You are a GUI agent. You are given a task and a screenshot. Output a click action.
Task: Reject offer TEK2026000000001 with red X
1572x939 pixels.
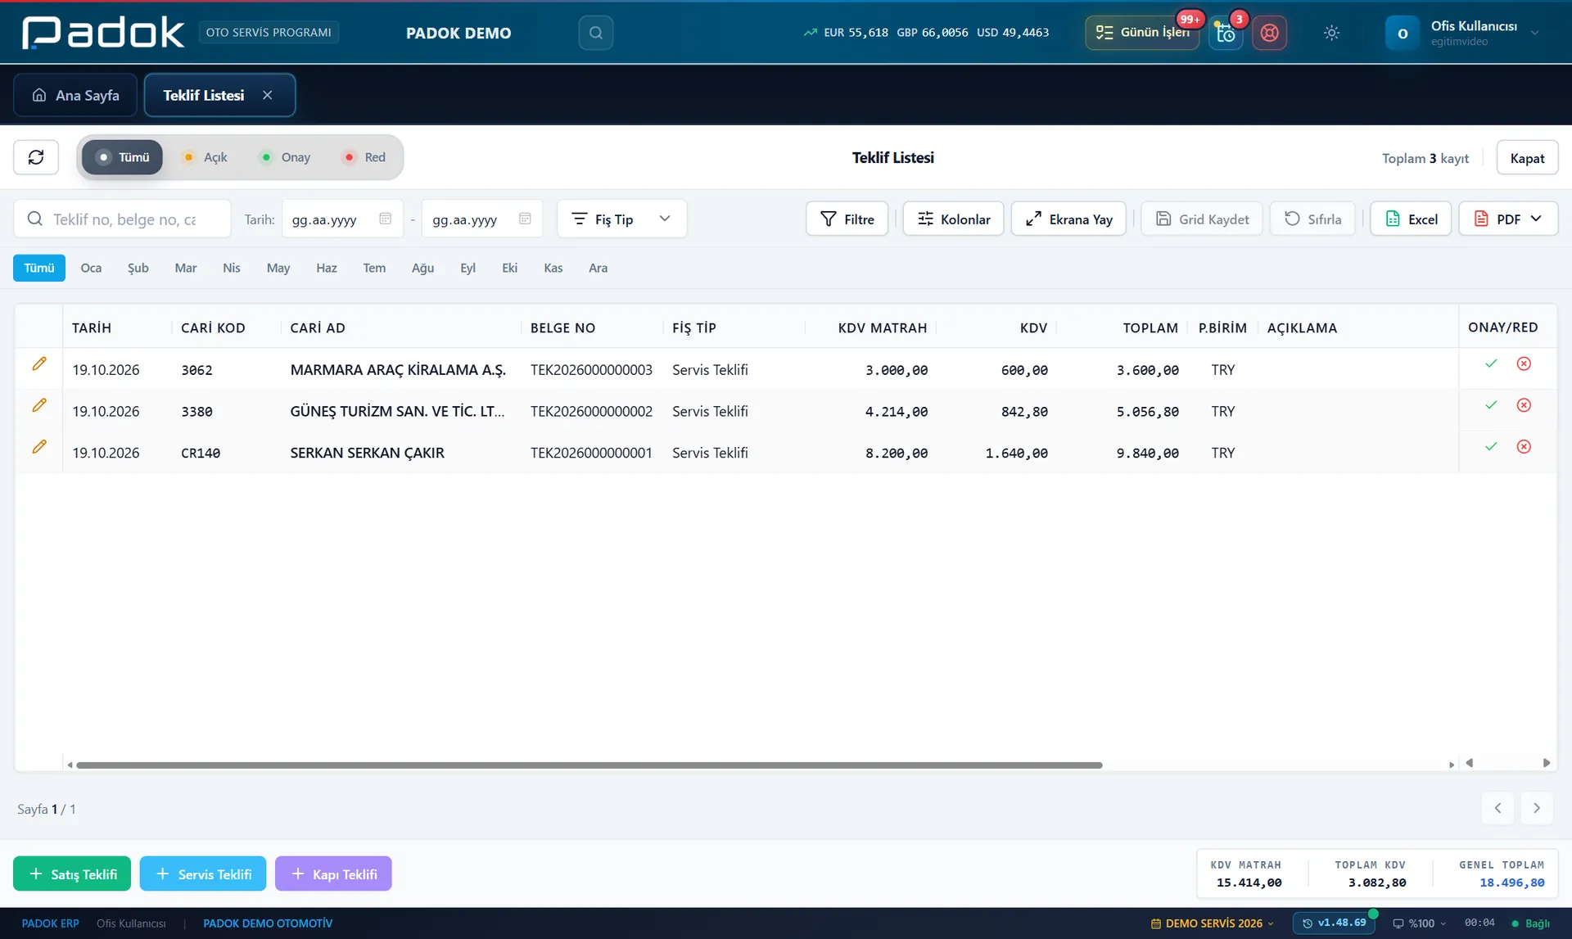point(1524,447)
